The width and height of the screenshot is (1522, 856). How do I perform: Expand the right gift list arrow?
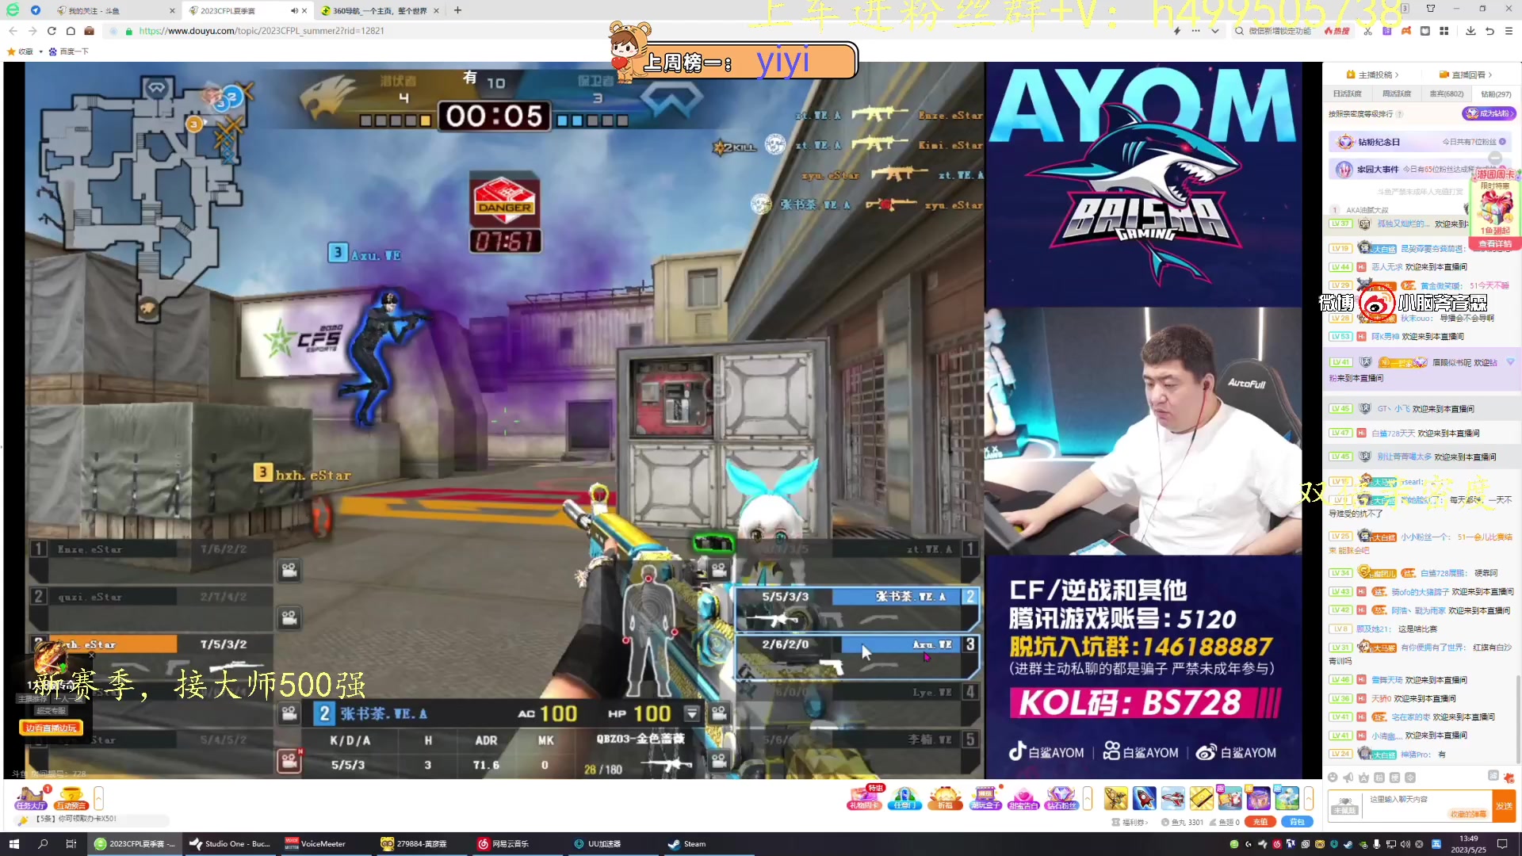1309,798
